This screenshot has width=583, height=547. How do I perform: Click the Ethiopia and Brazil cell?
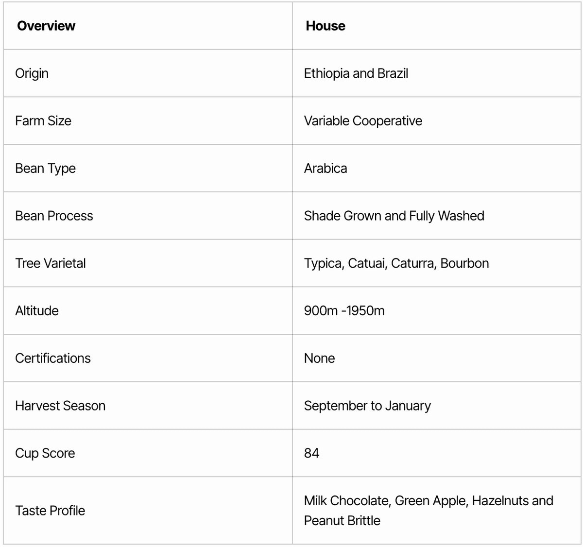356,73
